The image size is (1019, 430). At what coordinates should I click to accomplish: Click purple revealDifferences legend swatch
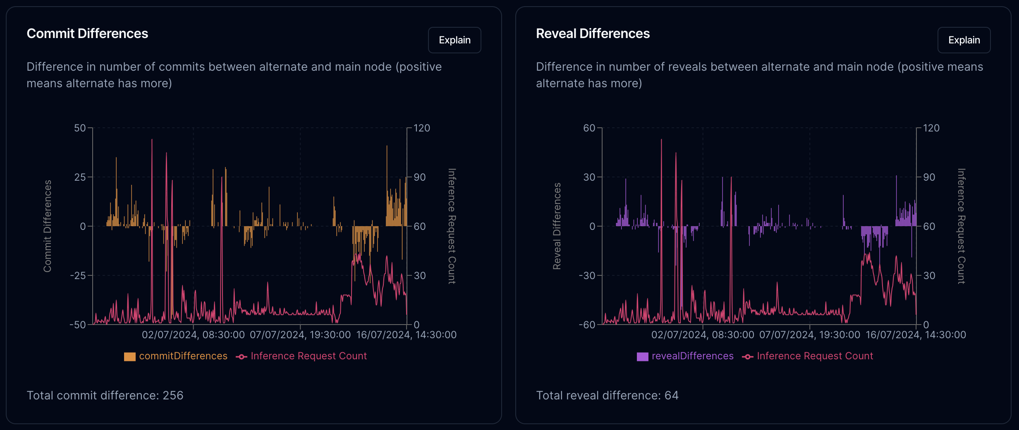click(643, 356)
